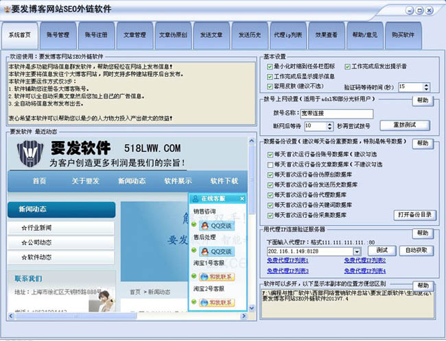Open 新闻动态 in webpage navigation bar
Image resolution: width=446 pixels, height=341 pixels.
point(132,181)
